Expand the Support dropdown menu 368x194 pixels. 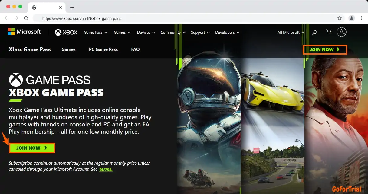200,32
